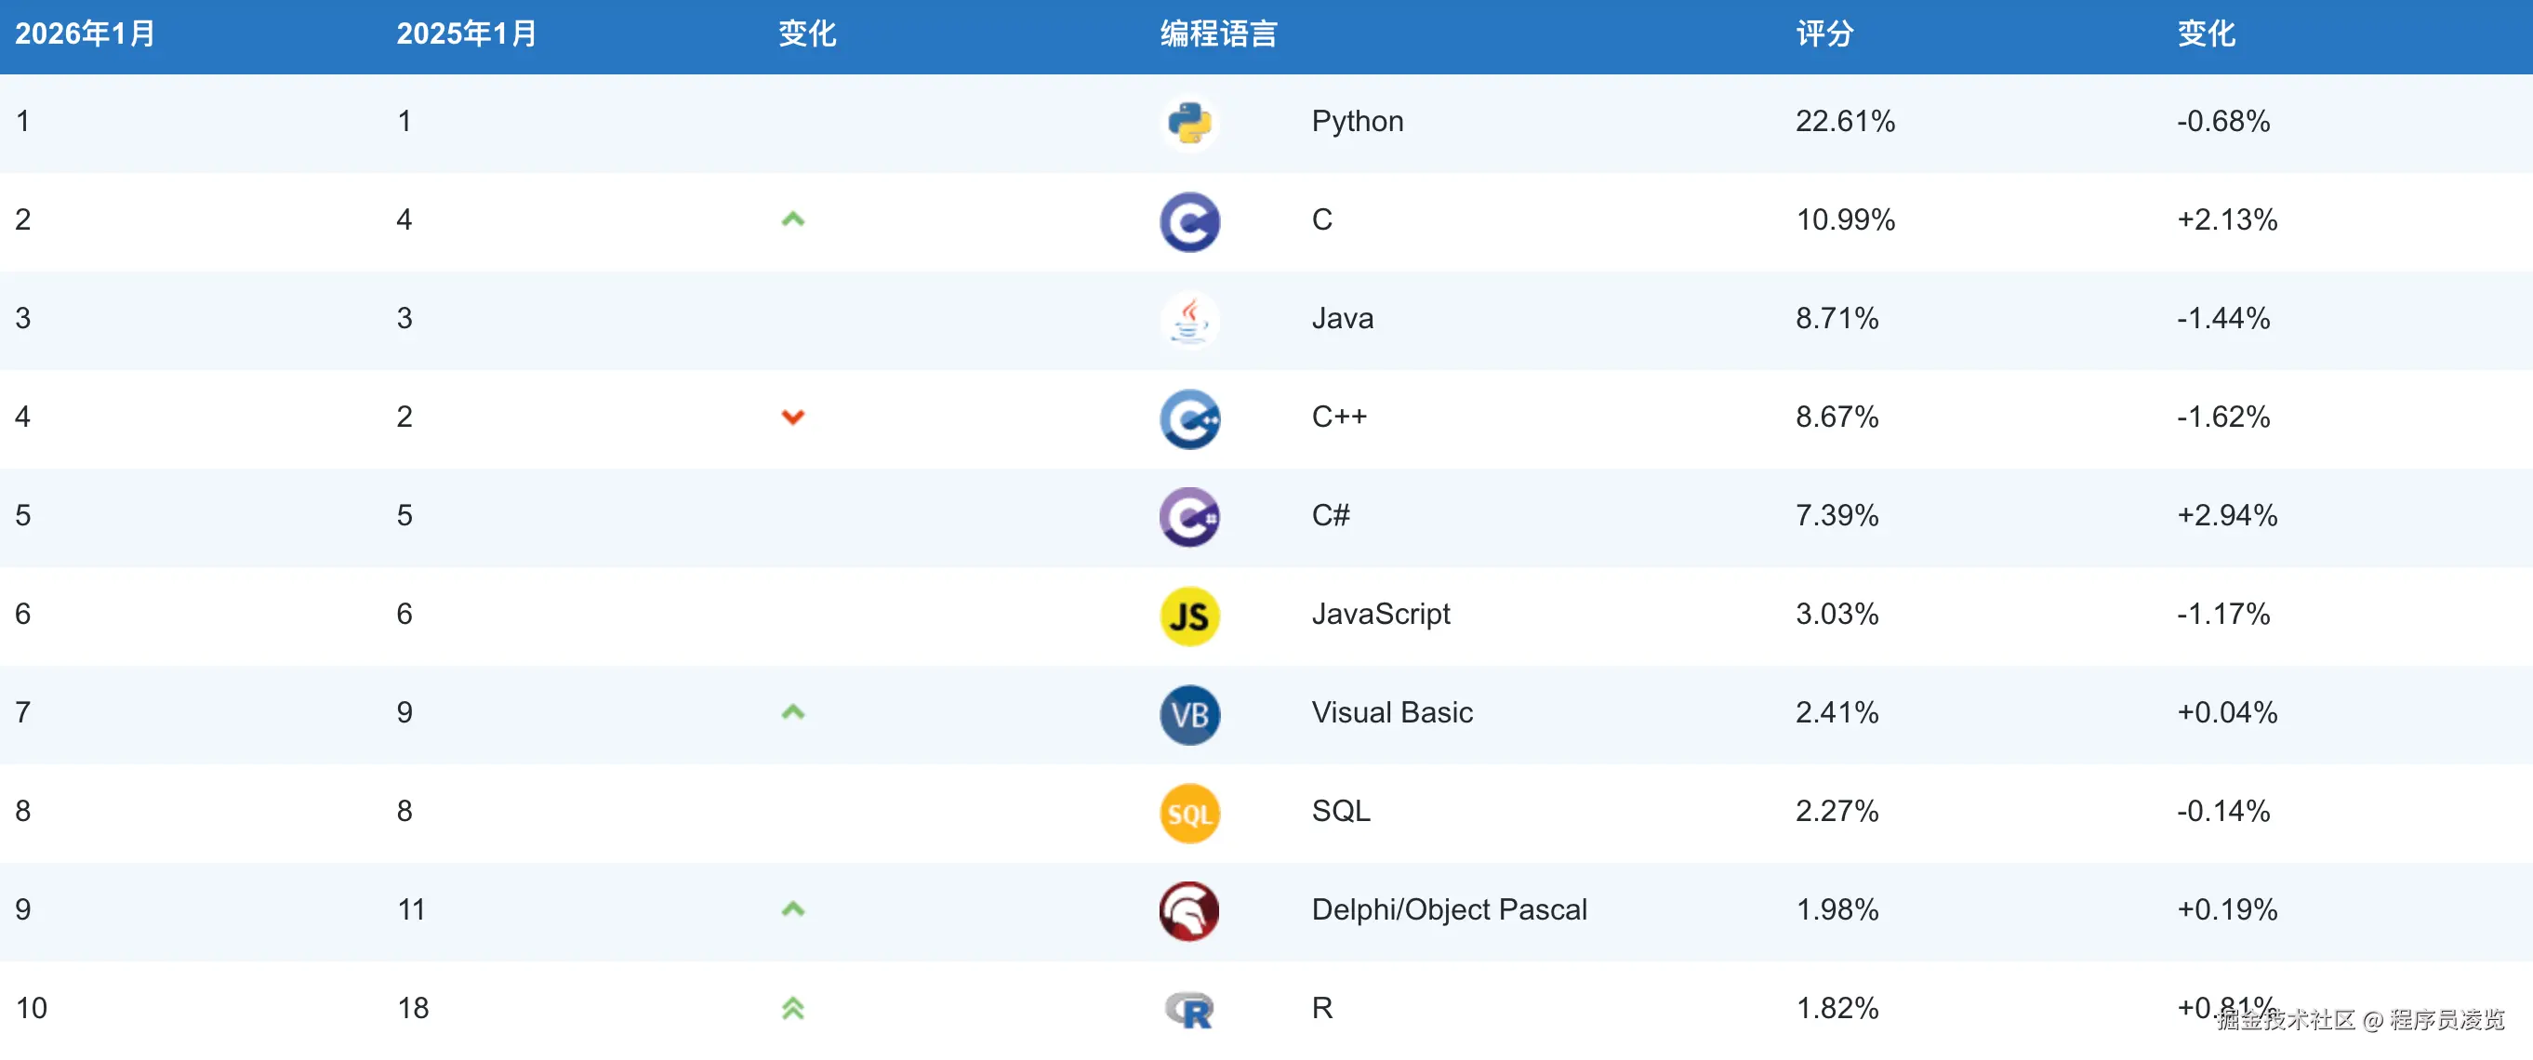
Task: Click the Visual Basic VB icon
Action: [1188, 714]
